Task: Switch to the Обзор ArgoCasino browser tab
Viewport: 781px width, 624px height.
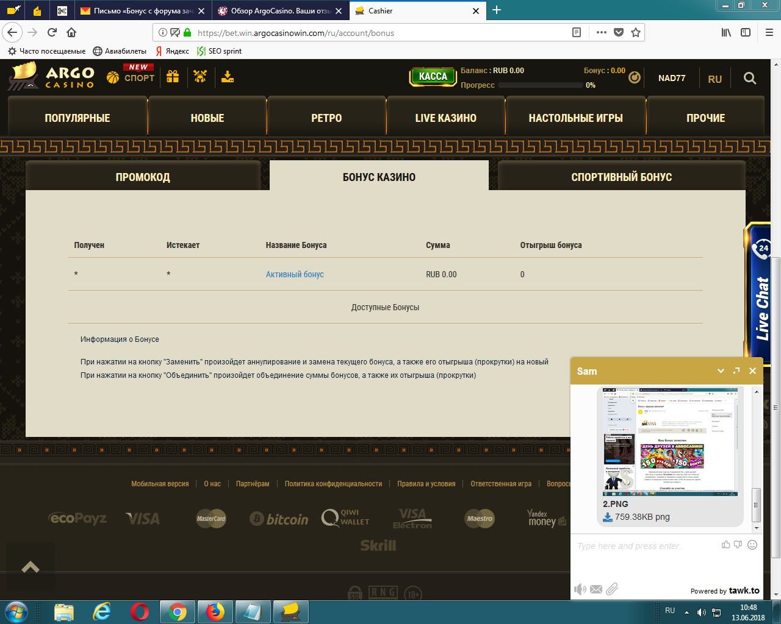Action: pos(281,10)
